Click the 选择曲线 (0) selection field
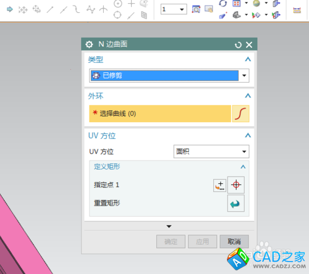 (x=160, y=114)
